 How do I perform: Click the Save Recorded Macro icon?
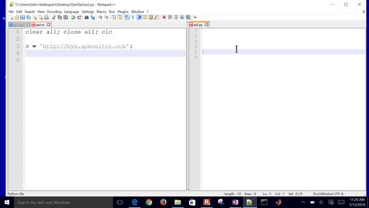tap(188, 17)
